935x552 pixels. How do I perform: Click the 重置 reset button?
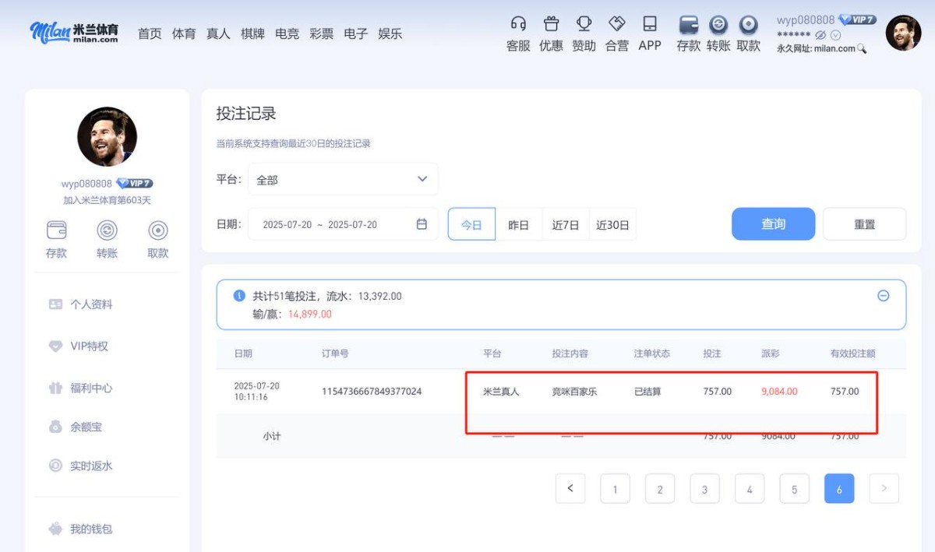click(x=864, y=223)
